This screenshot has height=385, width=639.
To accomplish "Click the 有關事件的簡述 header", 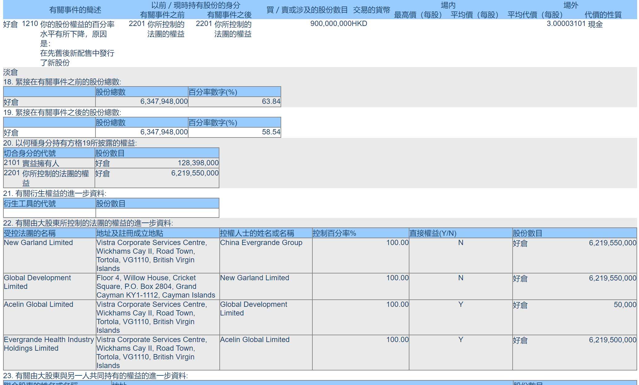I will [75, 10].
